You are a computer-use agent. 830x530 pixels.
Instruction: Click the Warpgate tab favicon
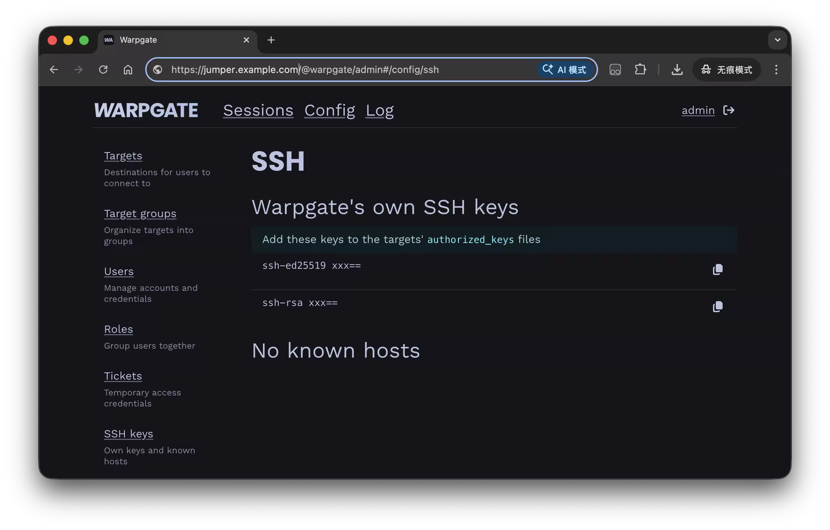[109, 40]
